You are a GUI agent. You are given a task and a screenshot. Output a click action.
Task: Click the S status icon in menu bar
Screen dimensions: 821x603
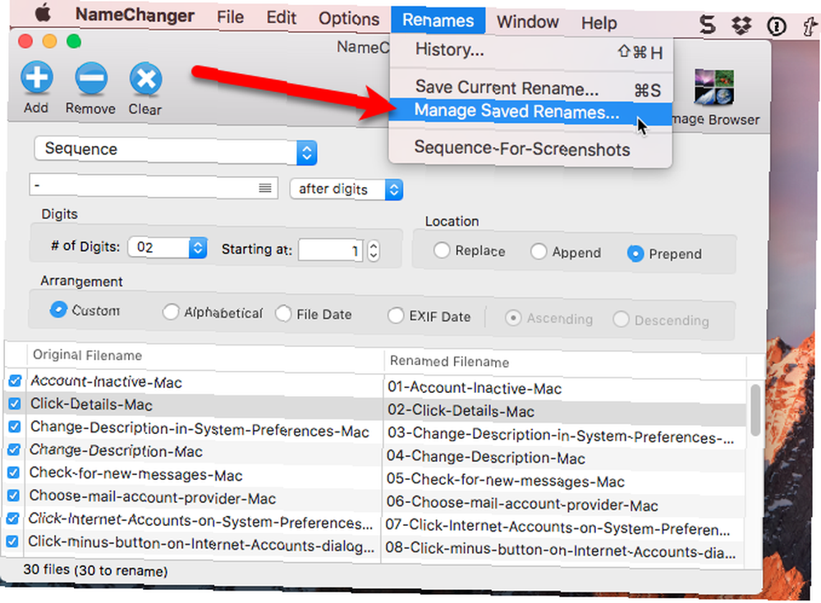click(708, 24)
